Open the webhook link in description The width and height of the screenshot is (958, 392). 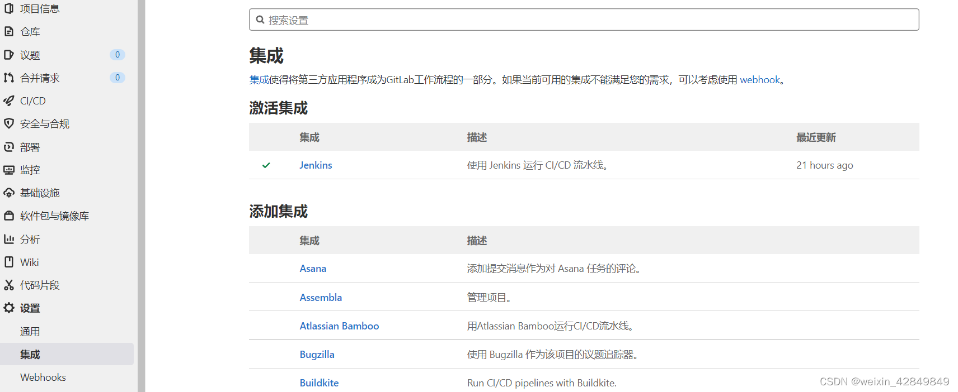[x=760, y=80]
